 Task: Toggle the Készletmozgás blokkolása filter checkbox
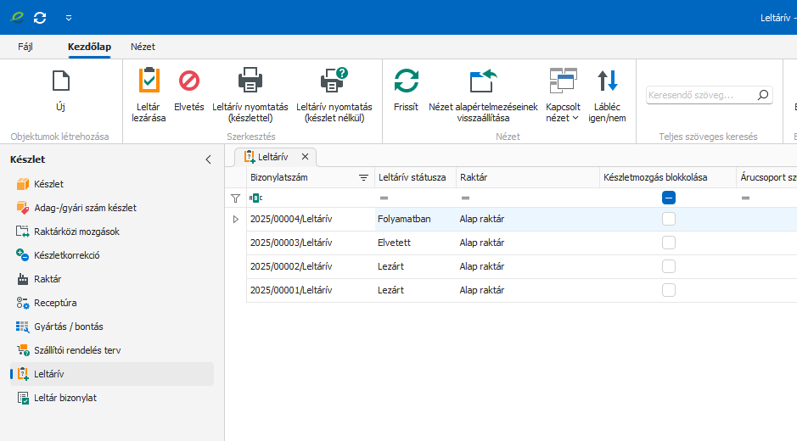click(x=669, y=198)
